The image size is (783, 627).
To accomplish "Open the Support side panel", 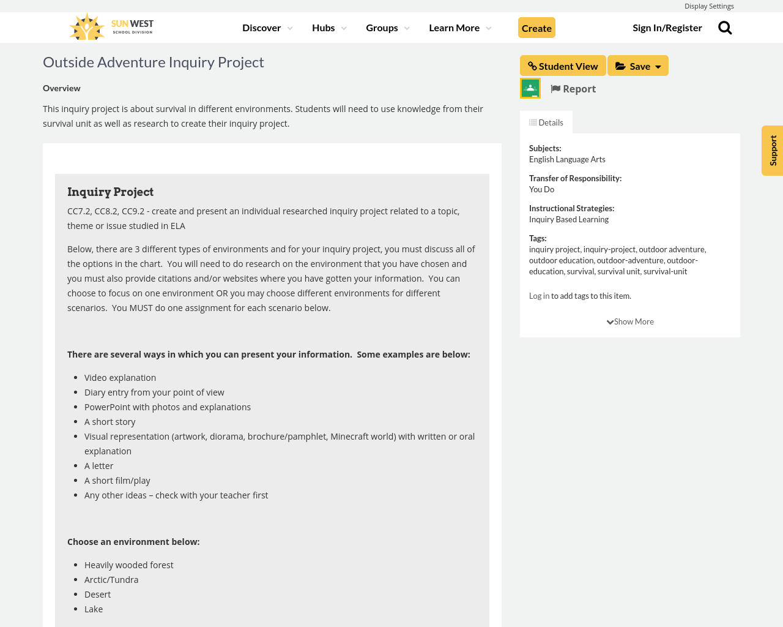I will (x=772, y=151).
